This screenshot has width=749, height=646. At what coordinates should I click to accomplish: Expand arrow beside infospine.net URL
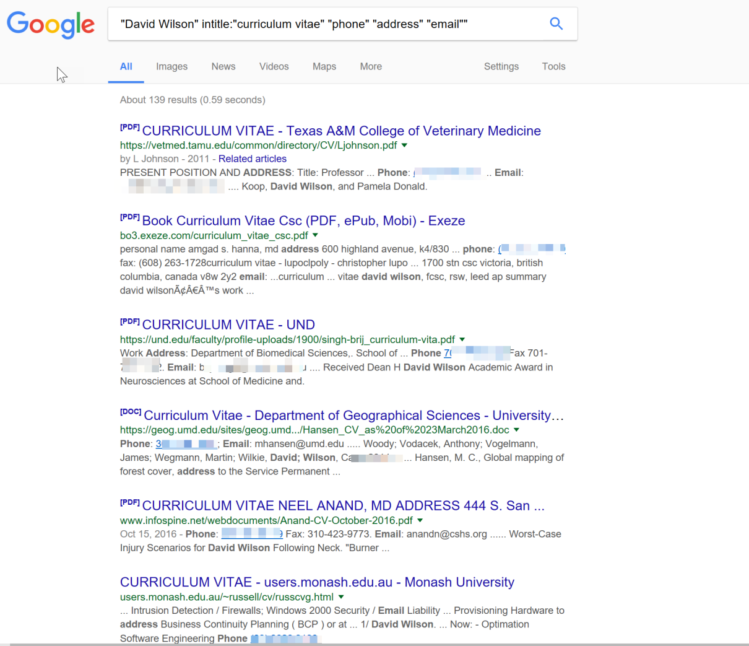[420, 520]
